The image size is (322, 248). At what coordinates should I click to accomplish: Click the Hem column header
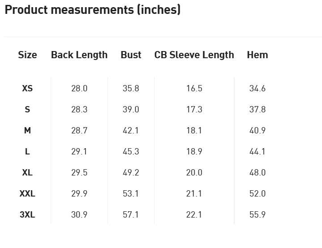tap(258, 55)
